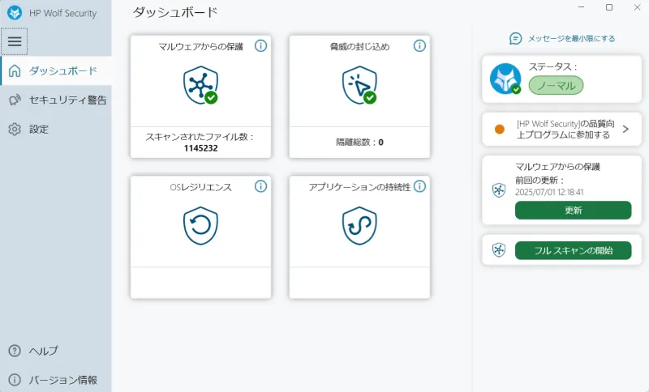Click the ノーマル status badge

point(556,86)
